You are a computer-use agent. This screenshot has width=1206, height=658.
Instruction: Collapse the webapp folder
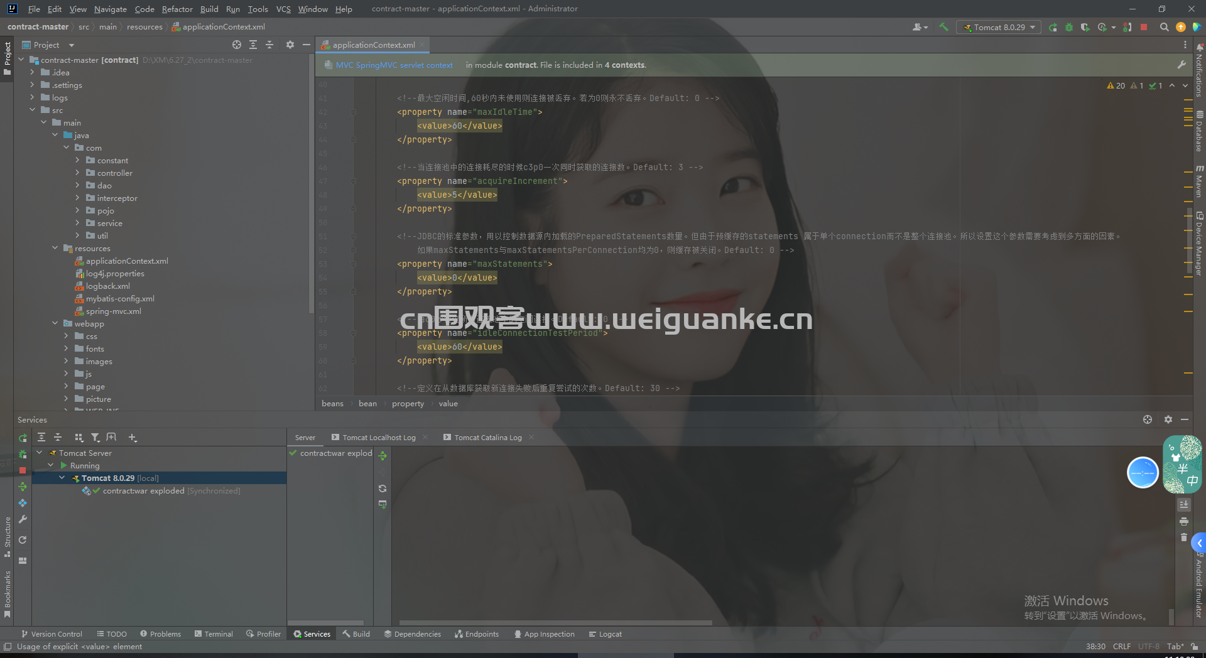[55, 323]
